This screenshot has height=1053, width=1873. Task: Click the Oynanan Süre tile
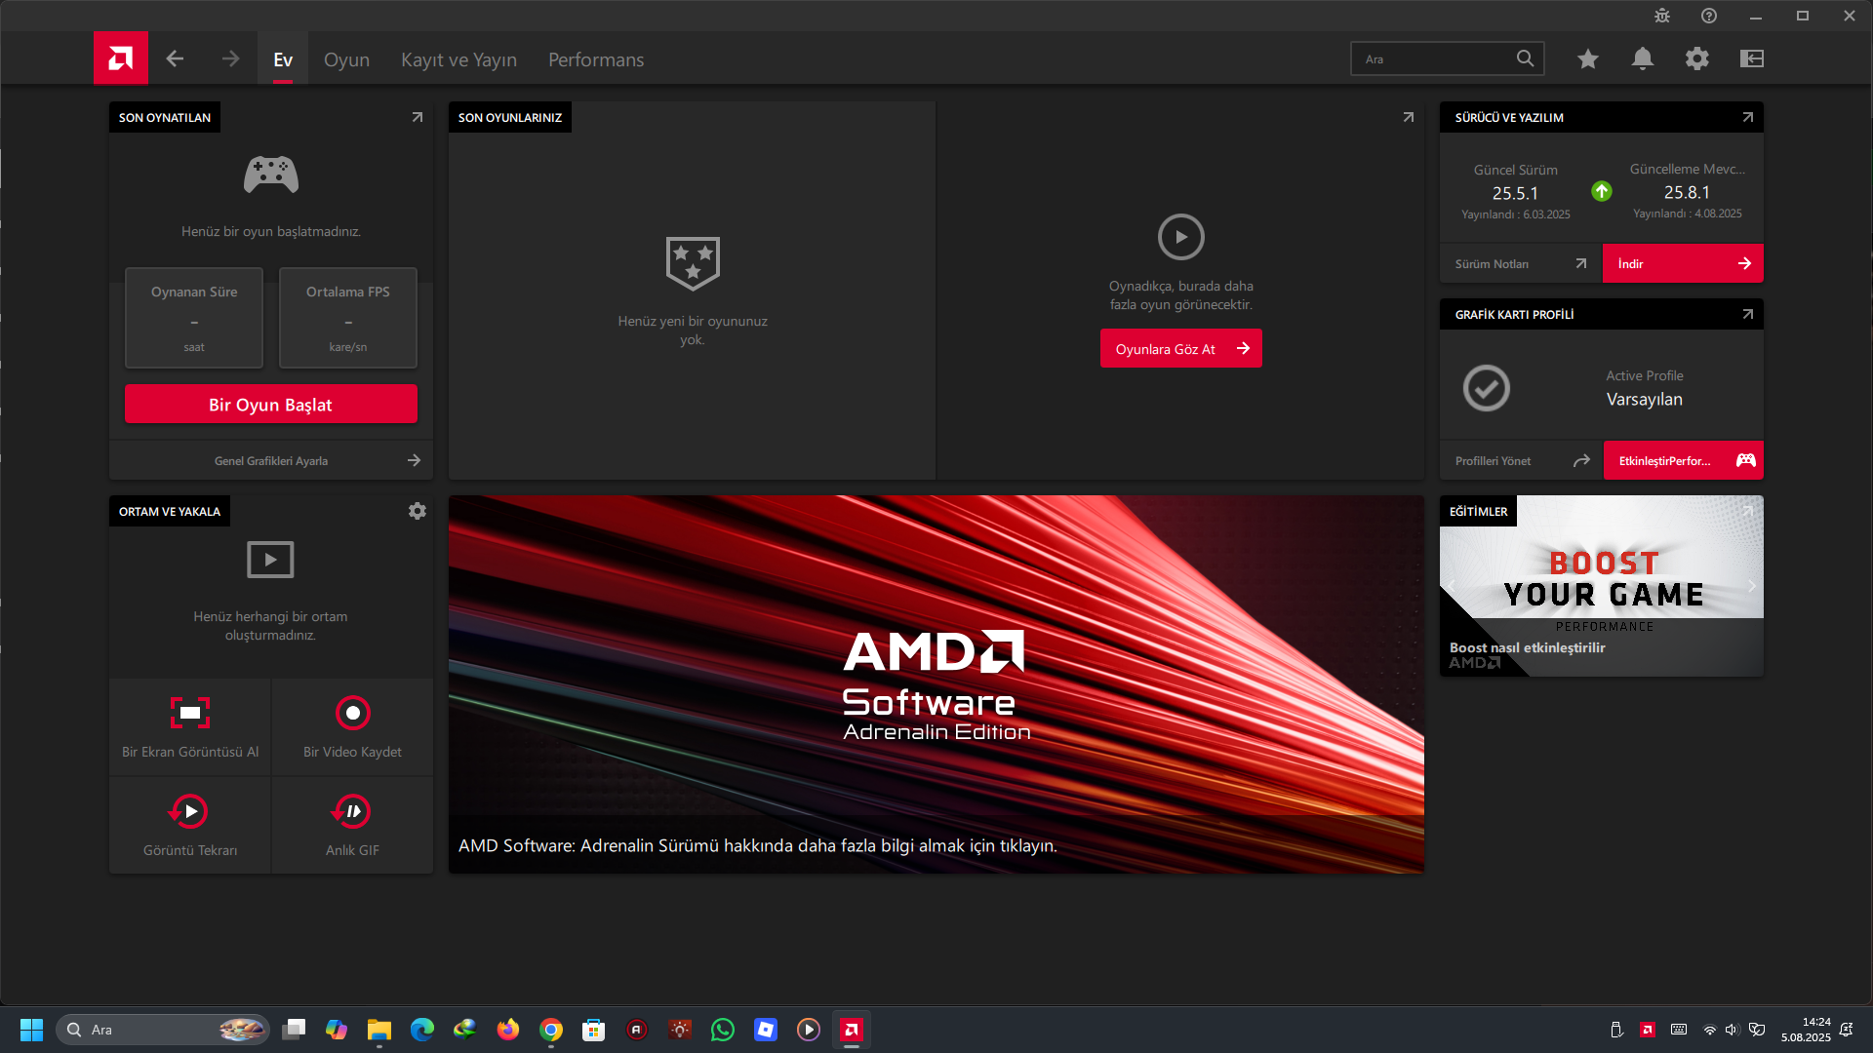click(194, 318)
